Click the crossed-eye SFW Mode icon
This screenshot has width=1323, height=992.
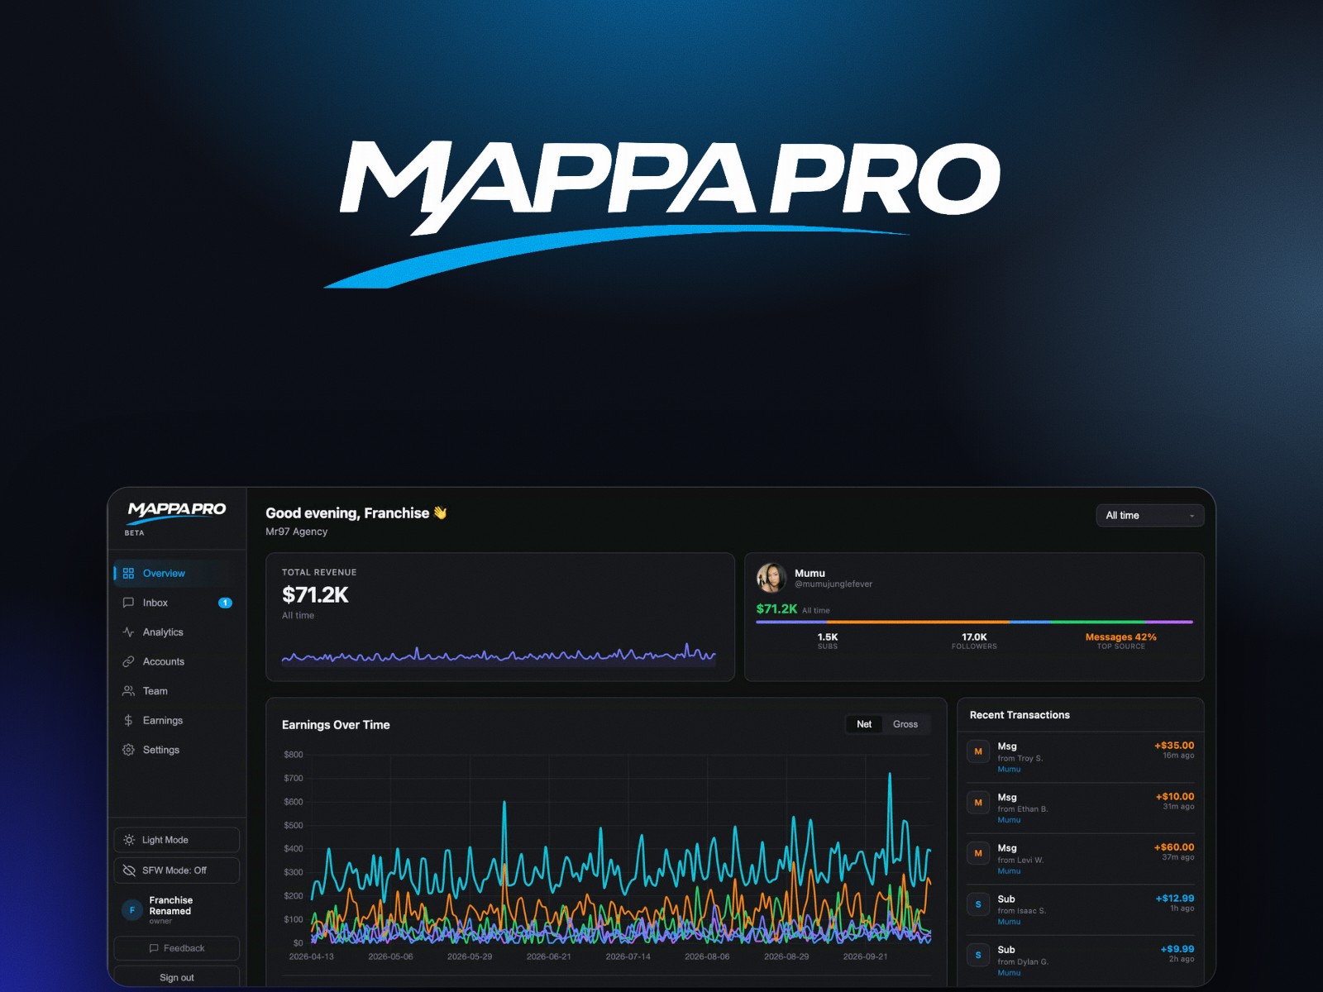tap(129, 870)
